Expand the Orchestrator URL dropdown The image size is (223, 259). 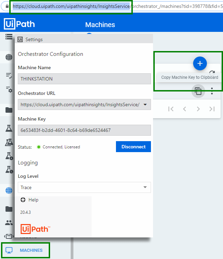click(145, 104)
